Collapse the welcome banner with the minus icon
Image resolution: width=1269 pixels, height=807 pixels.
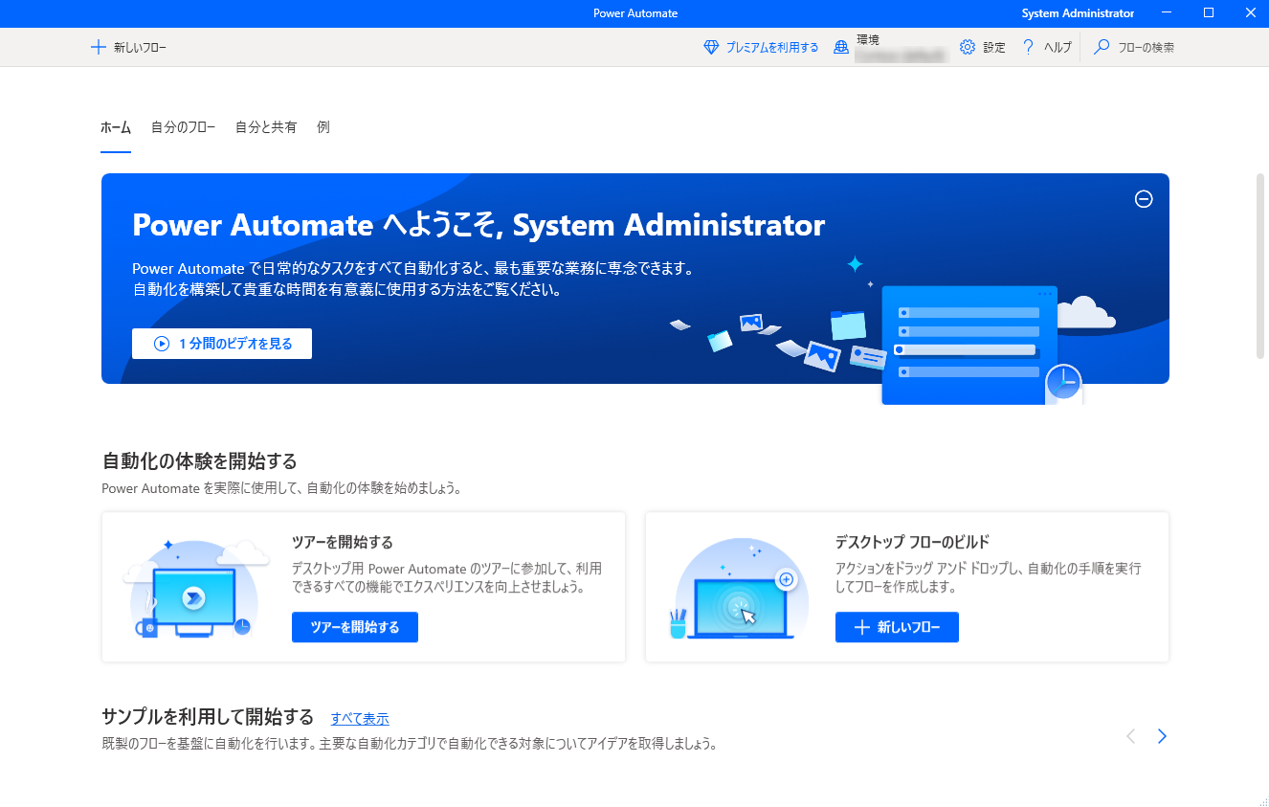1144,199
